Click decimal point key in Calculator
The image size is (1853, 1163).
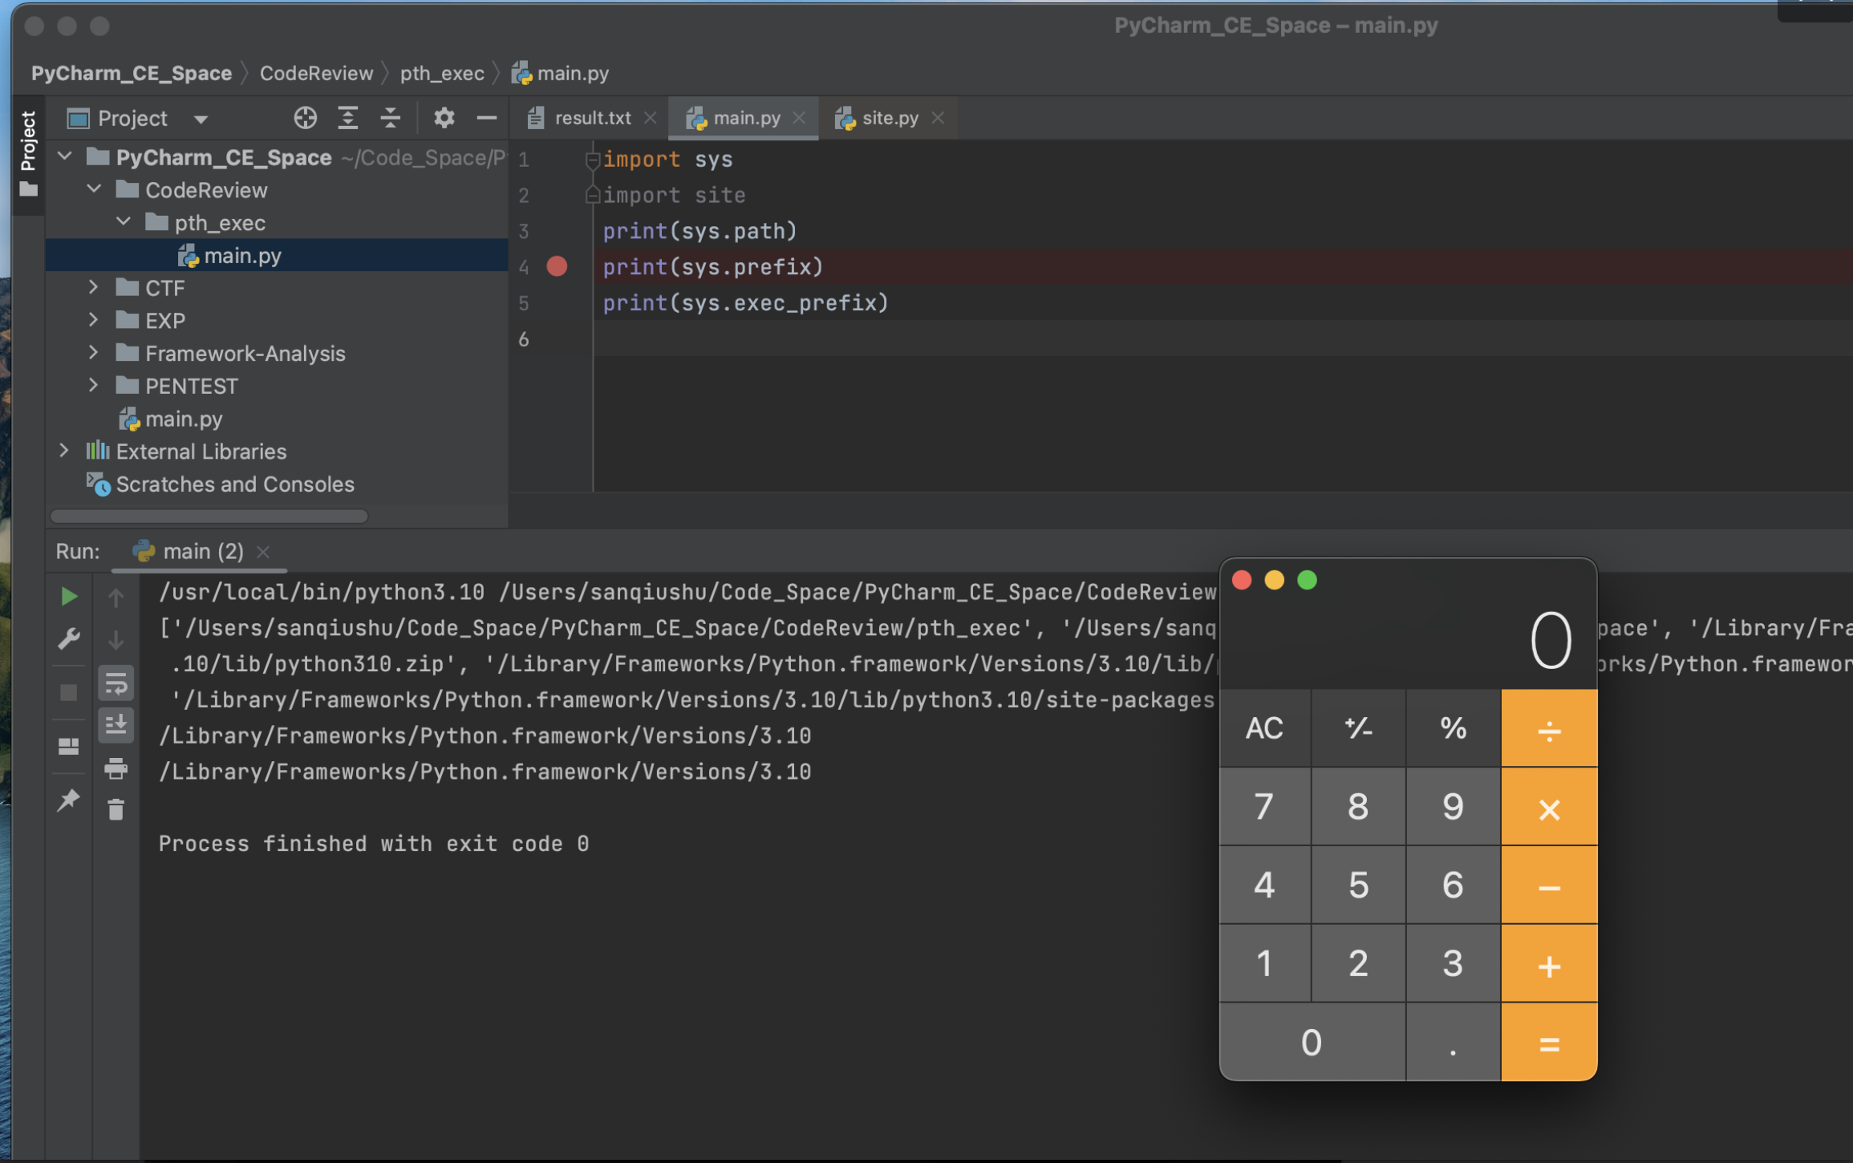(x=1453, y=1043)
